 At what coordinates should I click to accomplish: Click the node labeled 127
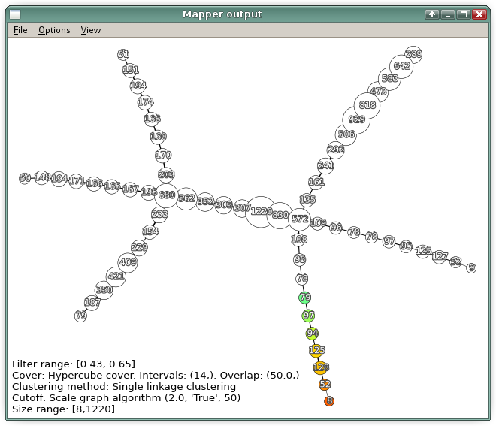[x=440, y=256]
